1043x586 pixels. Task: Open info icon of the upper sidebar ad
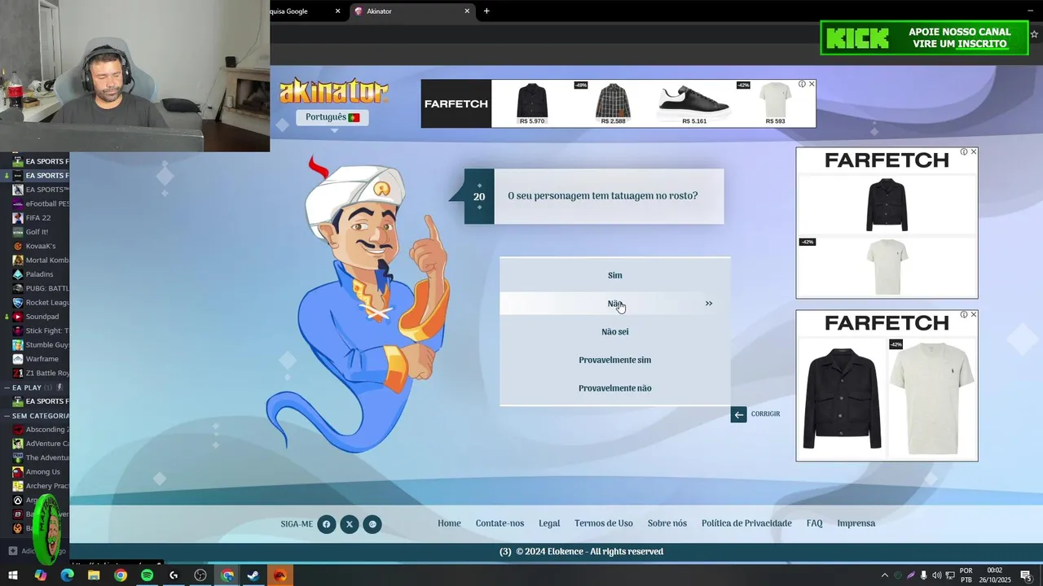[x=964, y=151]
